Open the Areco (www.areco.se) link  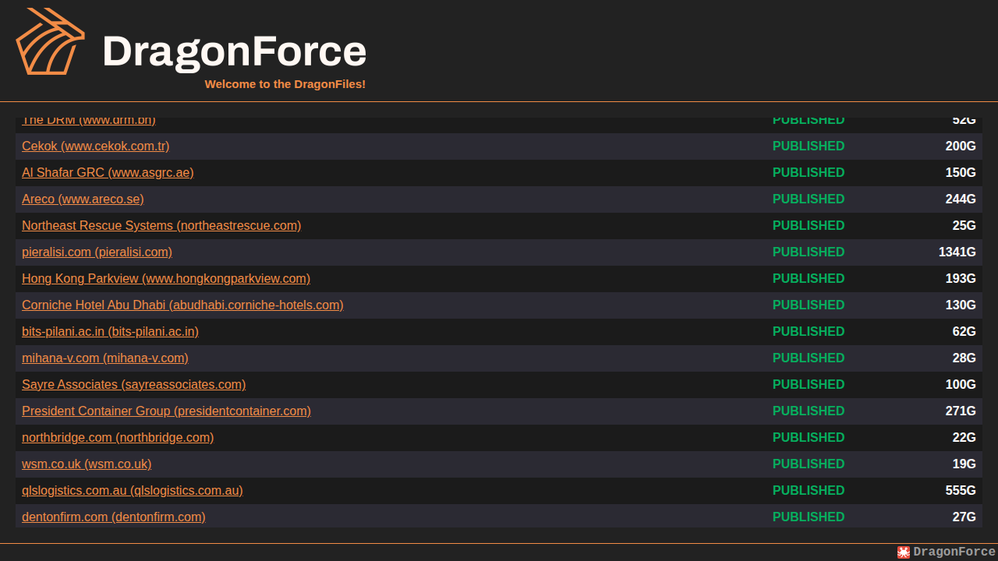(83, 199)
